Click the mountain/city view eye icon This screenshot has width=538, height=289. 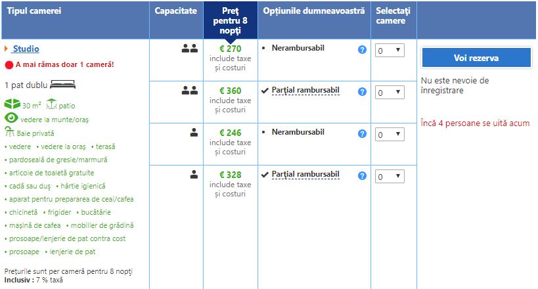pos(11,119)
